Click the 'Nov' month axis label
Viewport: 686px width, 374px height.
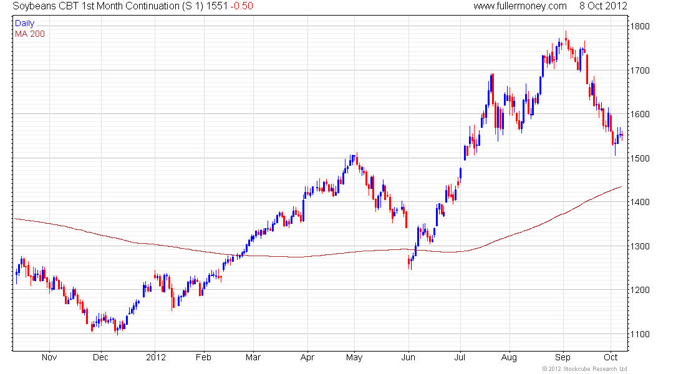pos(49,357)
